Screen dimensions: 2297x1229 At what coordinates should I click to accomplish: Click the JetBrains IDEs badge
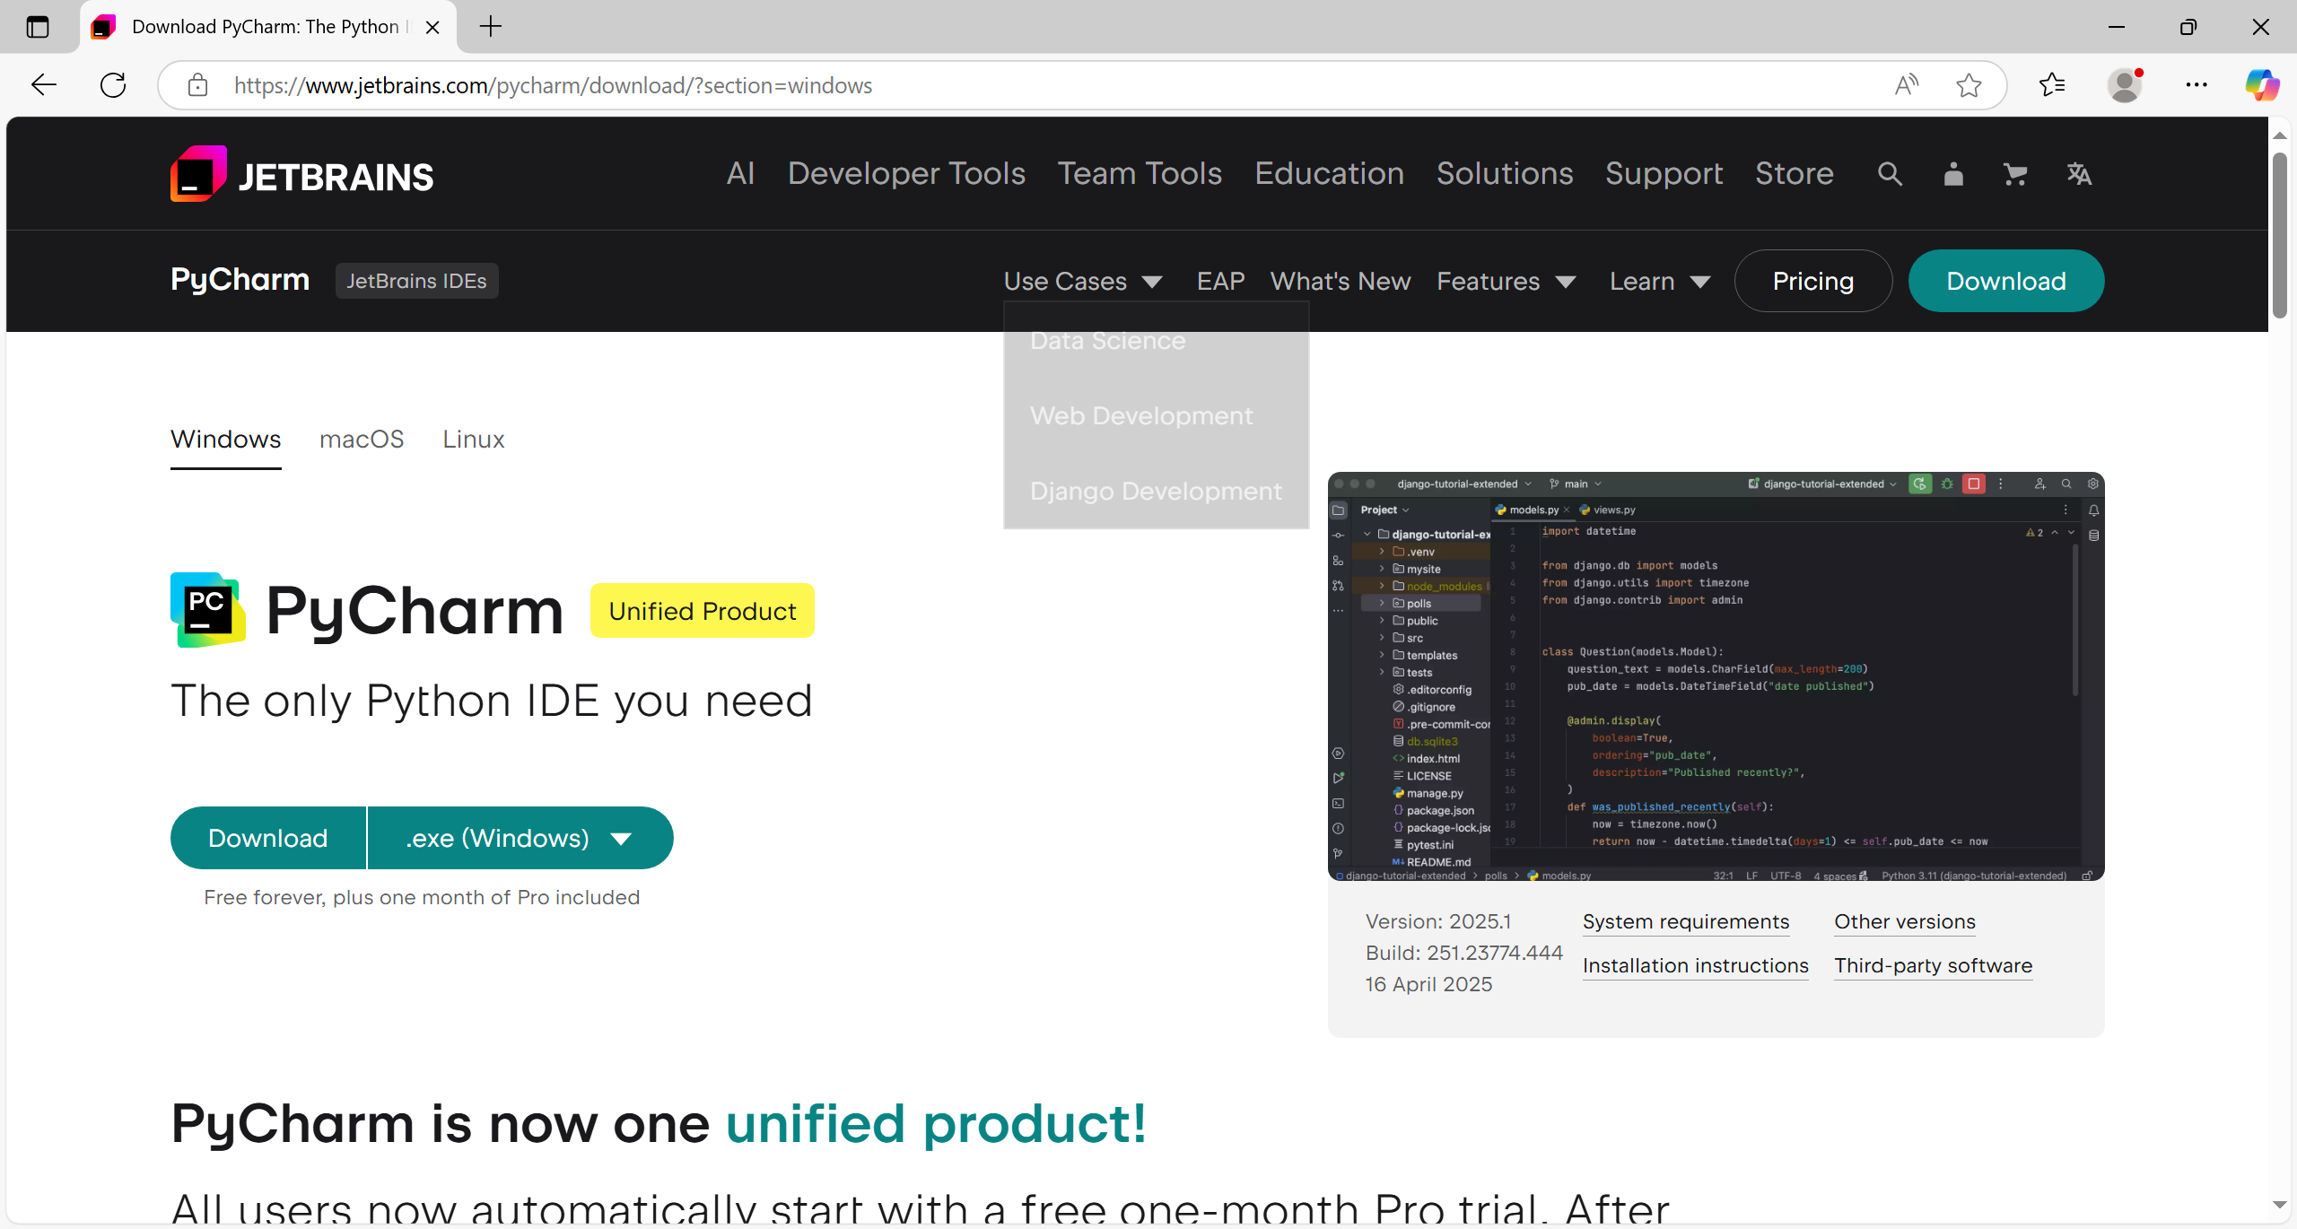coord(416,281)
